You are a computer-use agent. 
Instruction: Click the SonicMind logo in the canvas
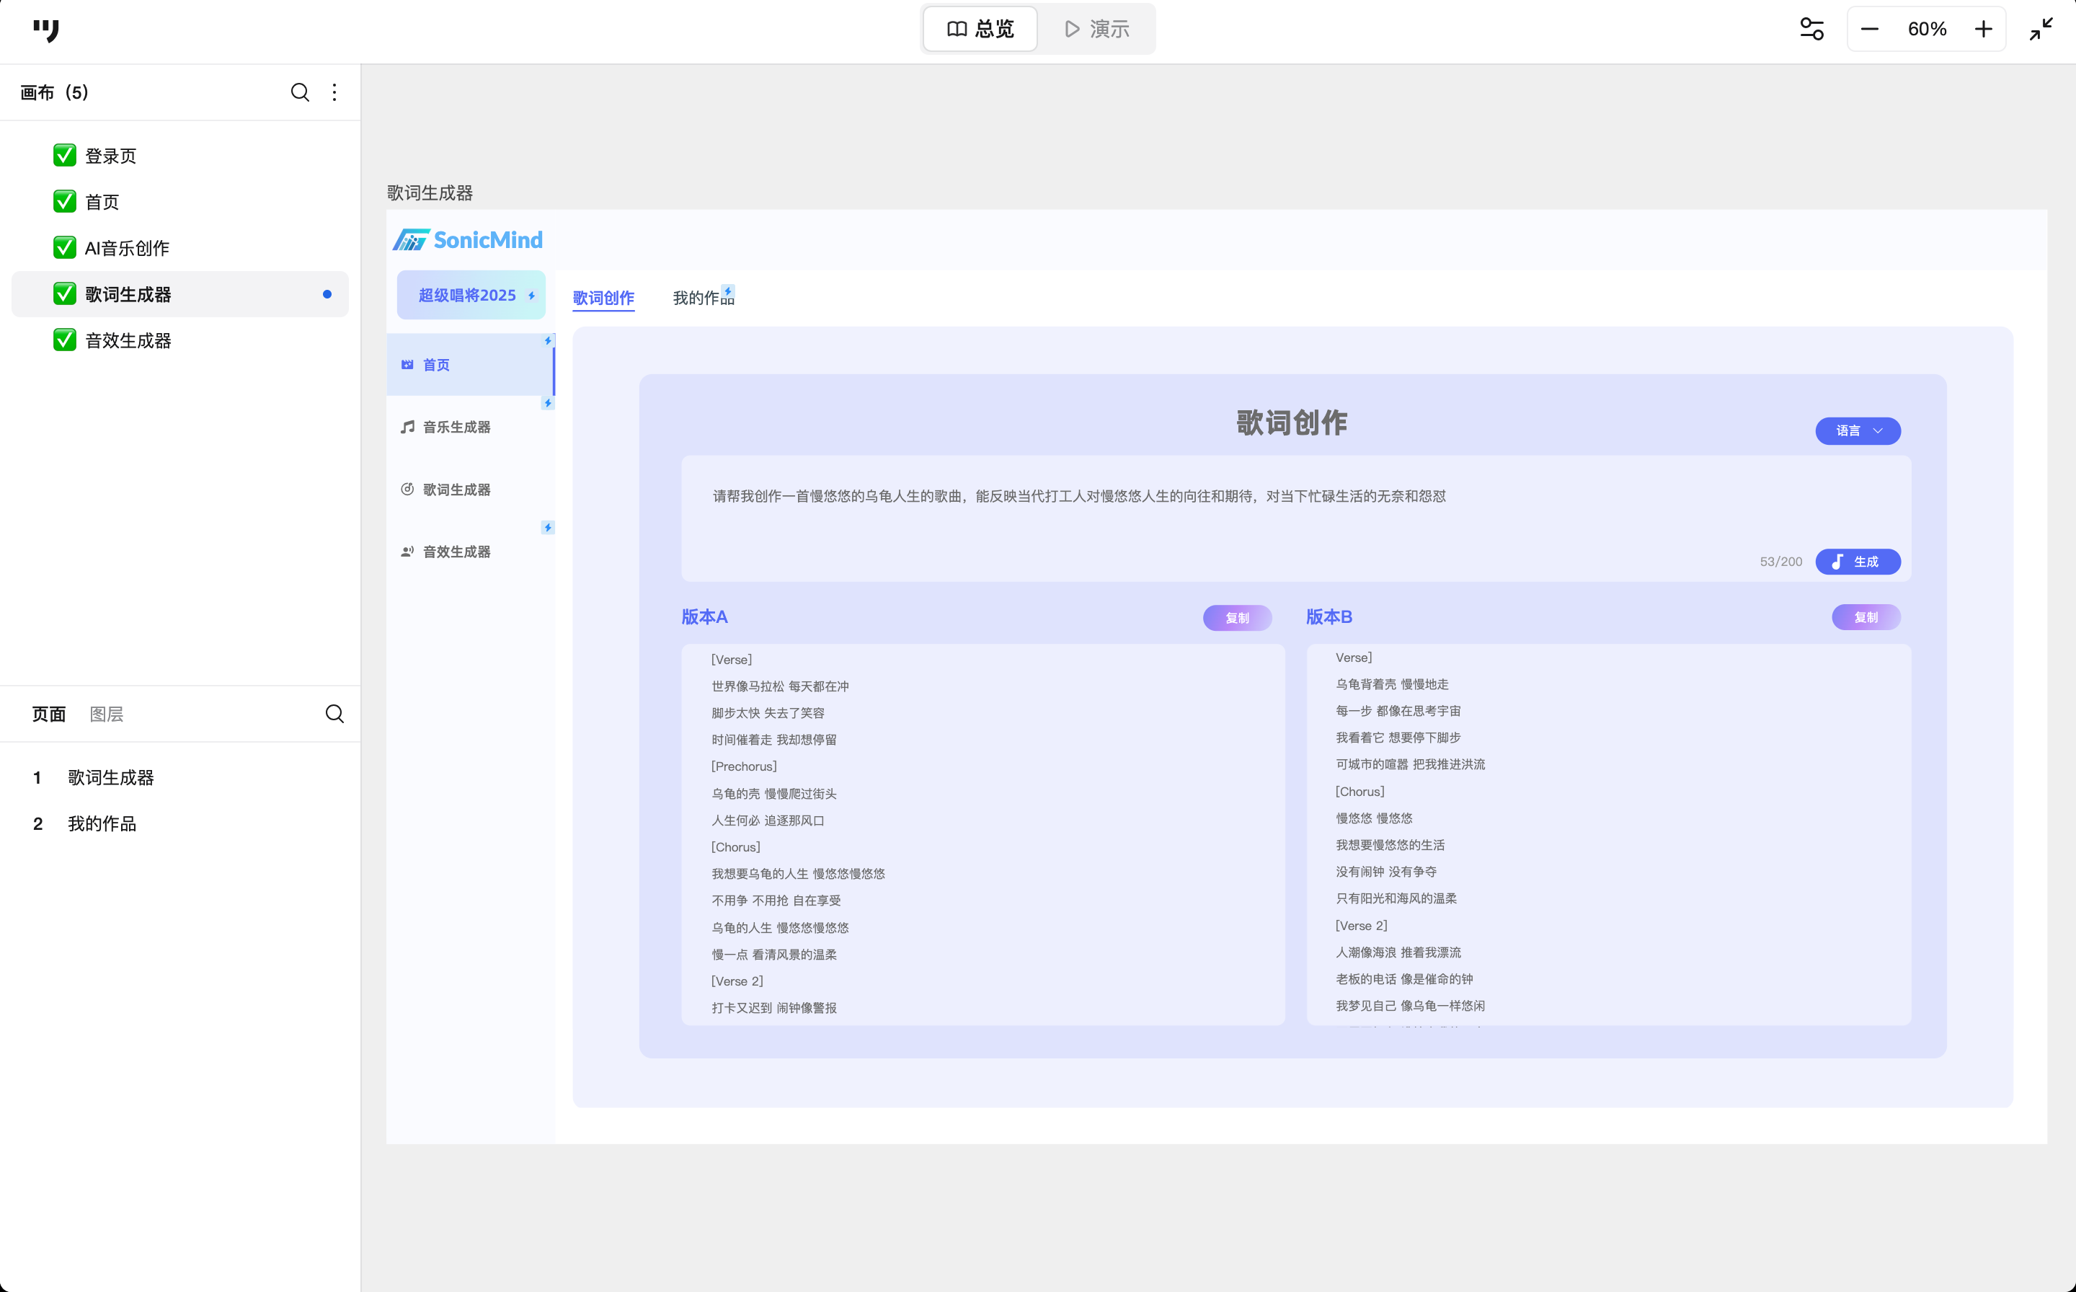point(467,240)
